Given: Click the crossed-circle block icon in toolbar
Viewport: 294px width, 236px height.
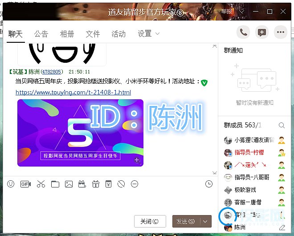Looking at the screenshot, I should click(121, 184).
